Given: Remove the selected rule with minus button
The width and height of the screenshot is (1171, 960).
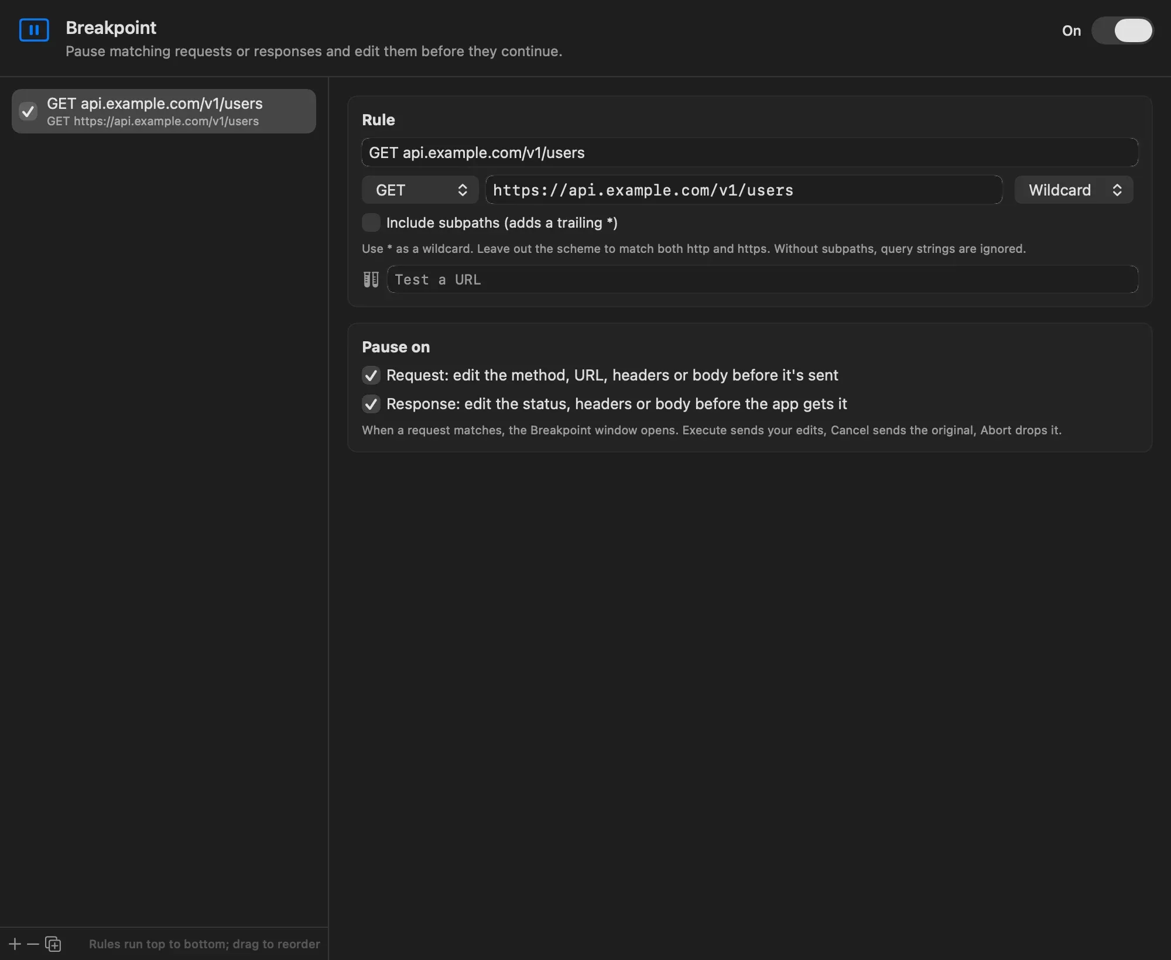Looking at the screenshot, I should coord(33,944).
